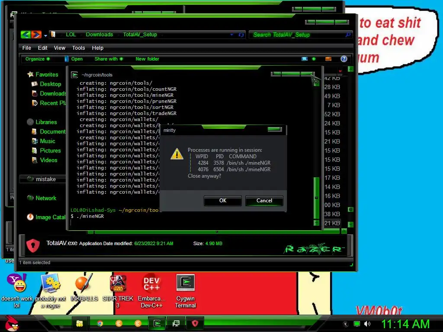Click the terminal icon in ~/ngrcoin/tools title bar

click(x=74, y=75)
